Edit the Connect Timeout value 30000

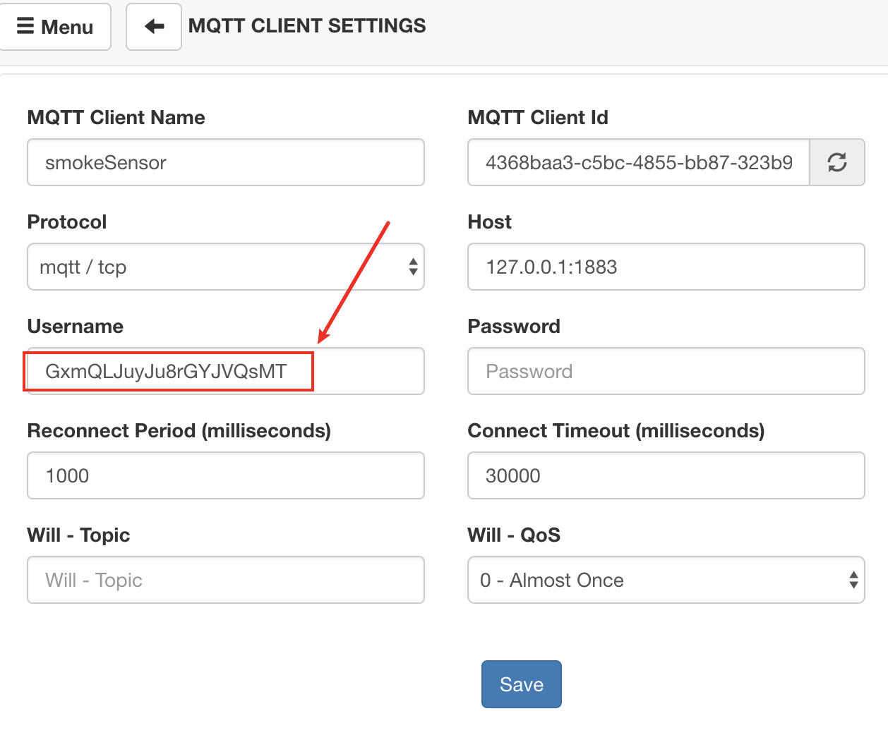tap(666, 475)
